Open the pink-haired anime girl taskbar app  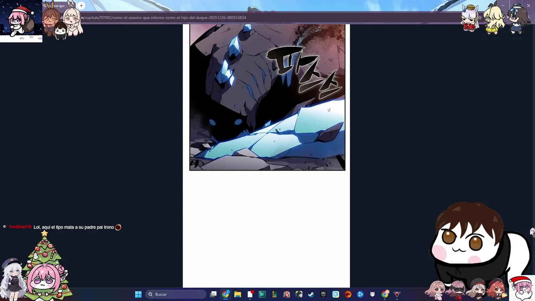coord(287,294)
